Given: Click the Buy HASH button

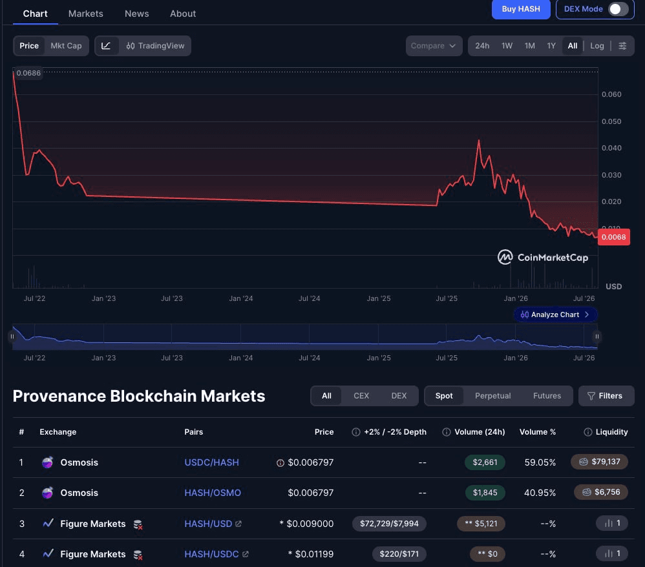Looking at the screenshot, I should tap(521, 9).
